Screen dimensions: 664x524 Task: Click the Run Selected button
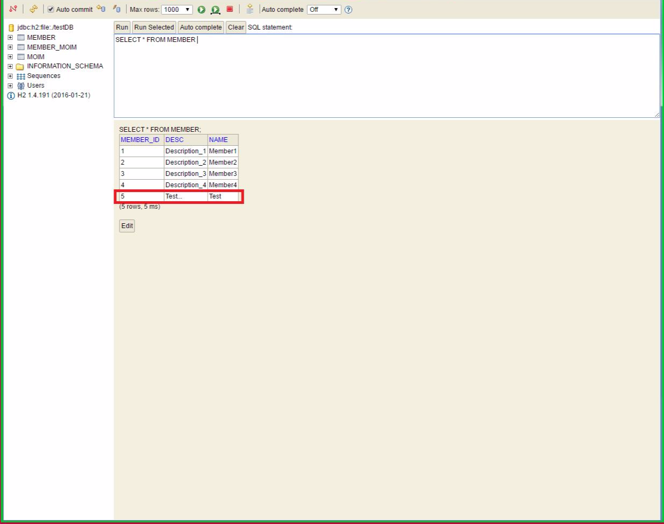[154, 27]
